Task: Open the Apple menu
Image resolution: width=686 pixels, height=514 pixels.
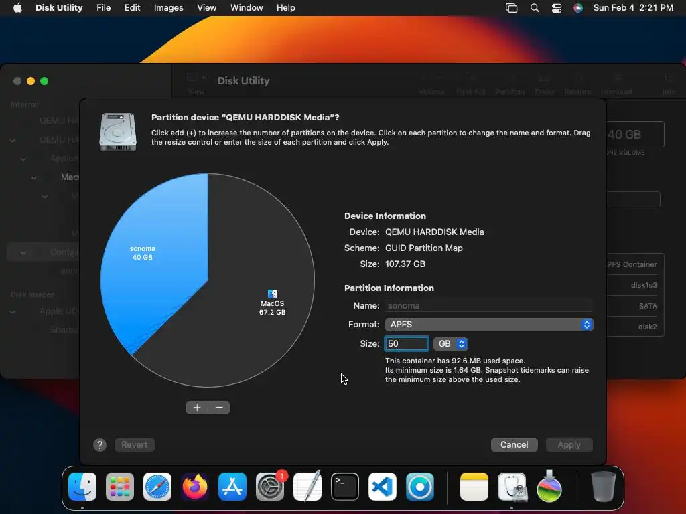Action: (x=17, y=7)
